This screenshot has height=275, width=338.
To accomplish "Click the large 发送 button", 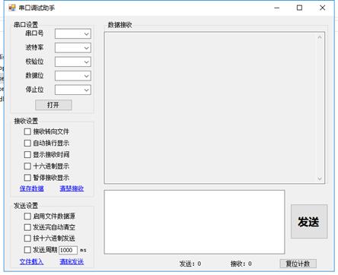I will (309, 222).
